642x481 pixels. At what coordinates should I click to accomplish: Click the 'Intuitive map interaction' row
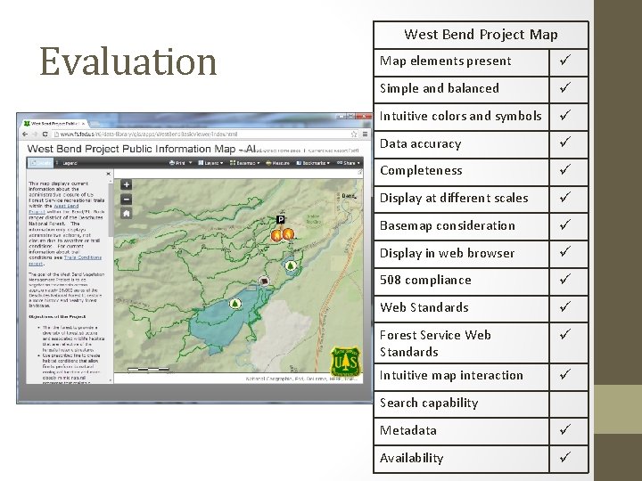point(481,377)
